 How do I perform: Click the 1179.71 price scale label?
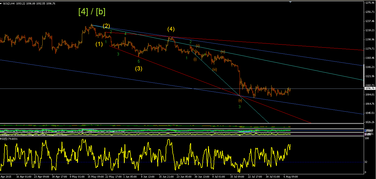(370, 49)
